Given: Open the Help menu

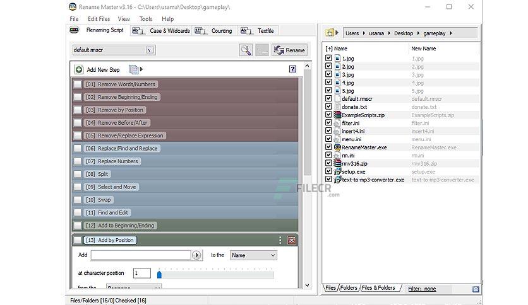Looking at the screenshot, I should coord(168,19).
